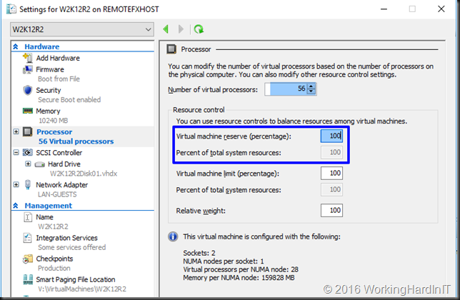The image size is (460, 300).
Task: Click the Hardware section header
Action: click(42, 46)
